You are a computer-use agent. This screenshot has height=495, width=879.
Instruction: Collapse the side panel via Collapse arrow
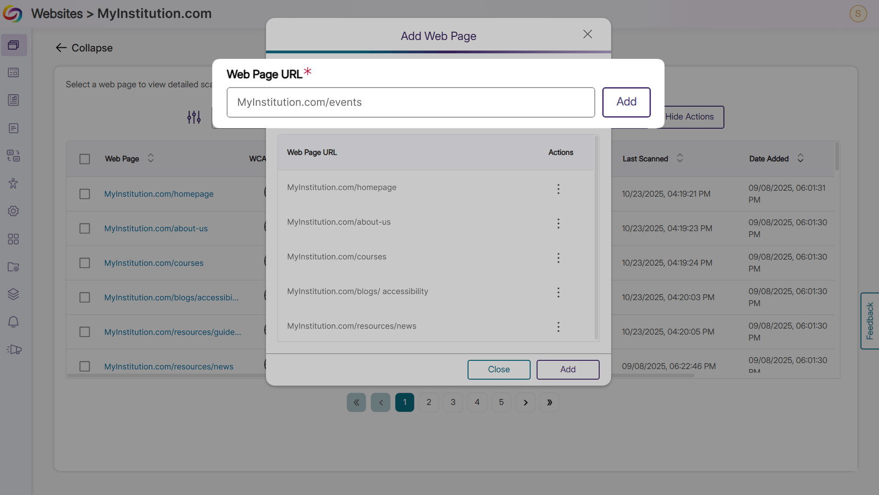click(x=84, y=48)
